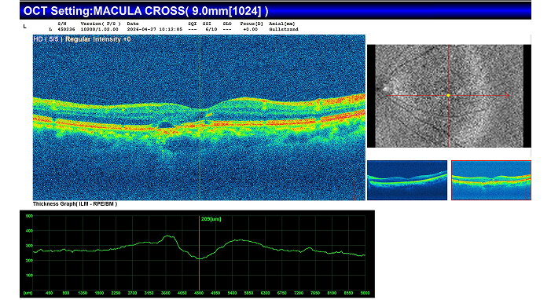Click the 'Date' column header

(x=133, y=24)
